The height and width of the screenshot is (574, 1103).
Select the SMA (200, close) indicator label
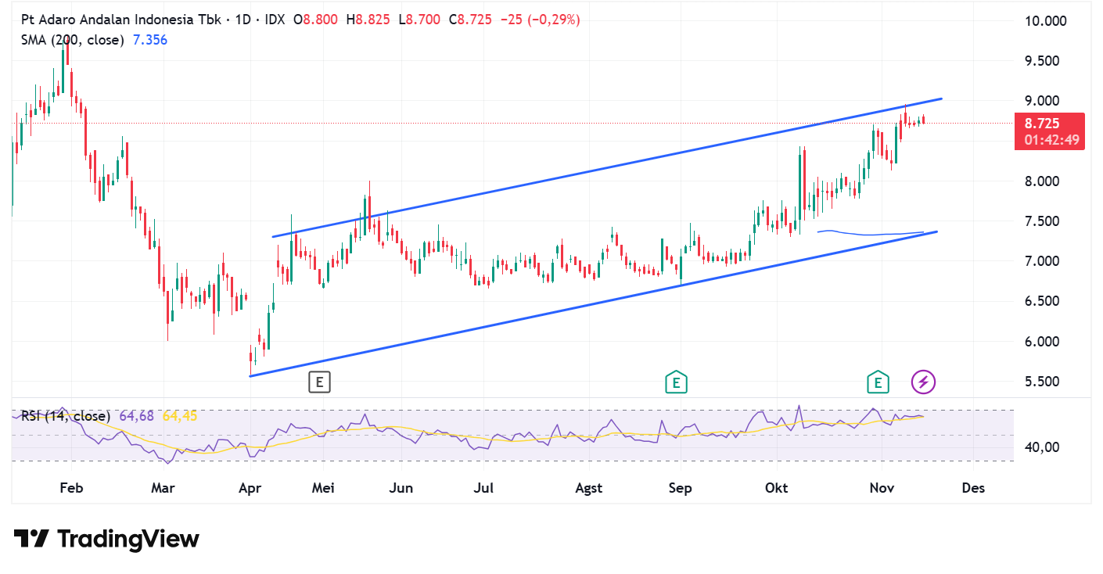[x=73, y=40]
